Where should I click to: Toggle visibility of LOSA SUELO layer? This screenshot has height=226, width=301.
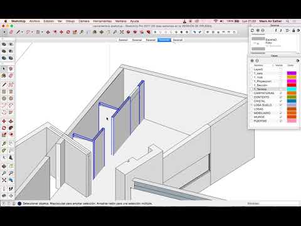(x=280, y=105)
